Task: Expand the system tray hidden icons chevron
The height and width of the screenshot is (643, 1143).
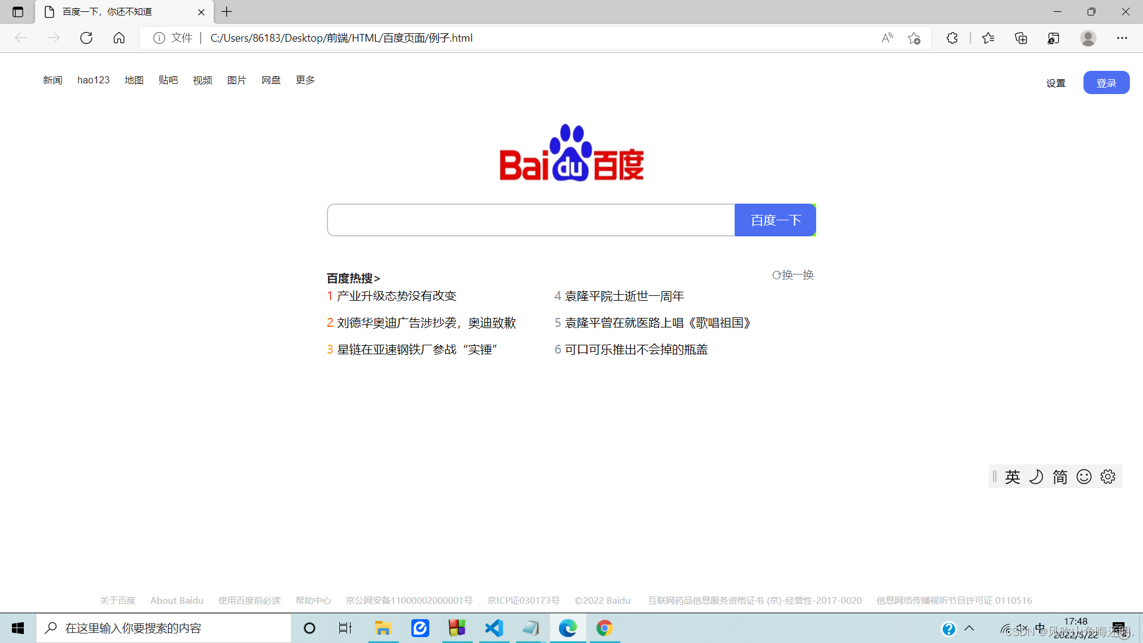Action: click(x=969, y=628)
